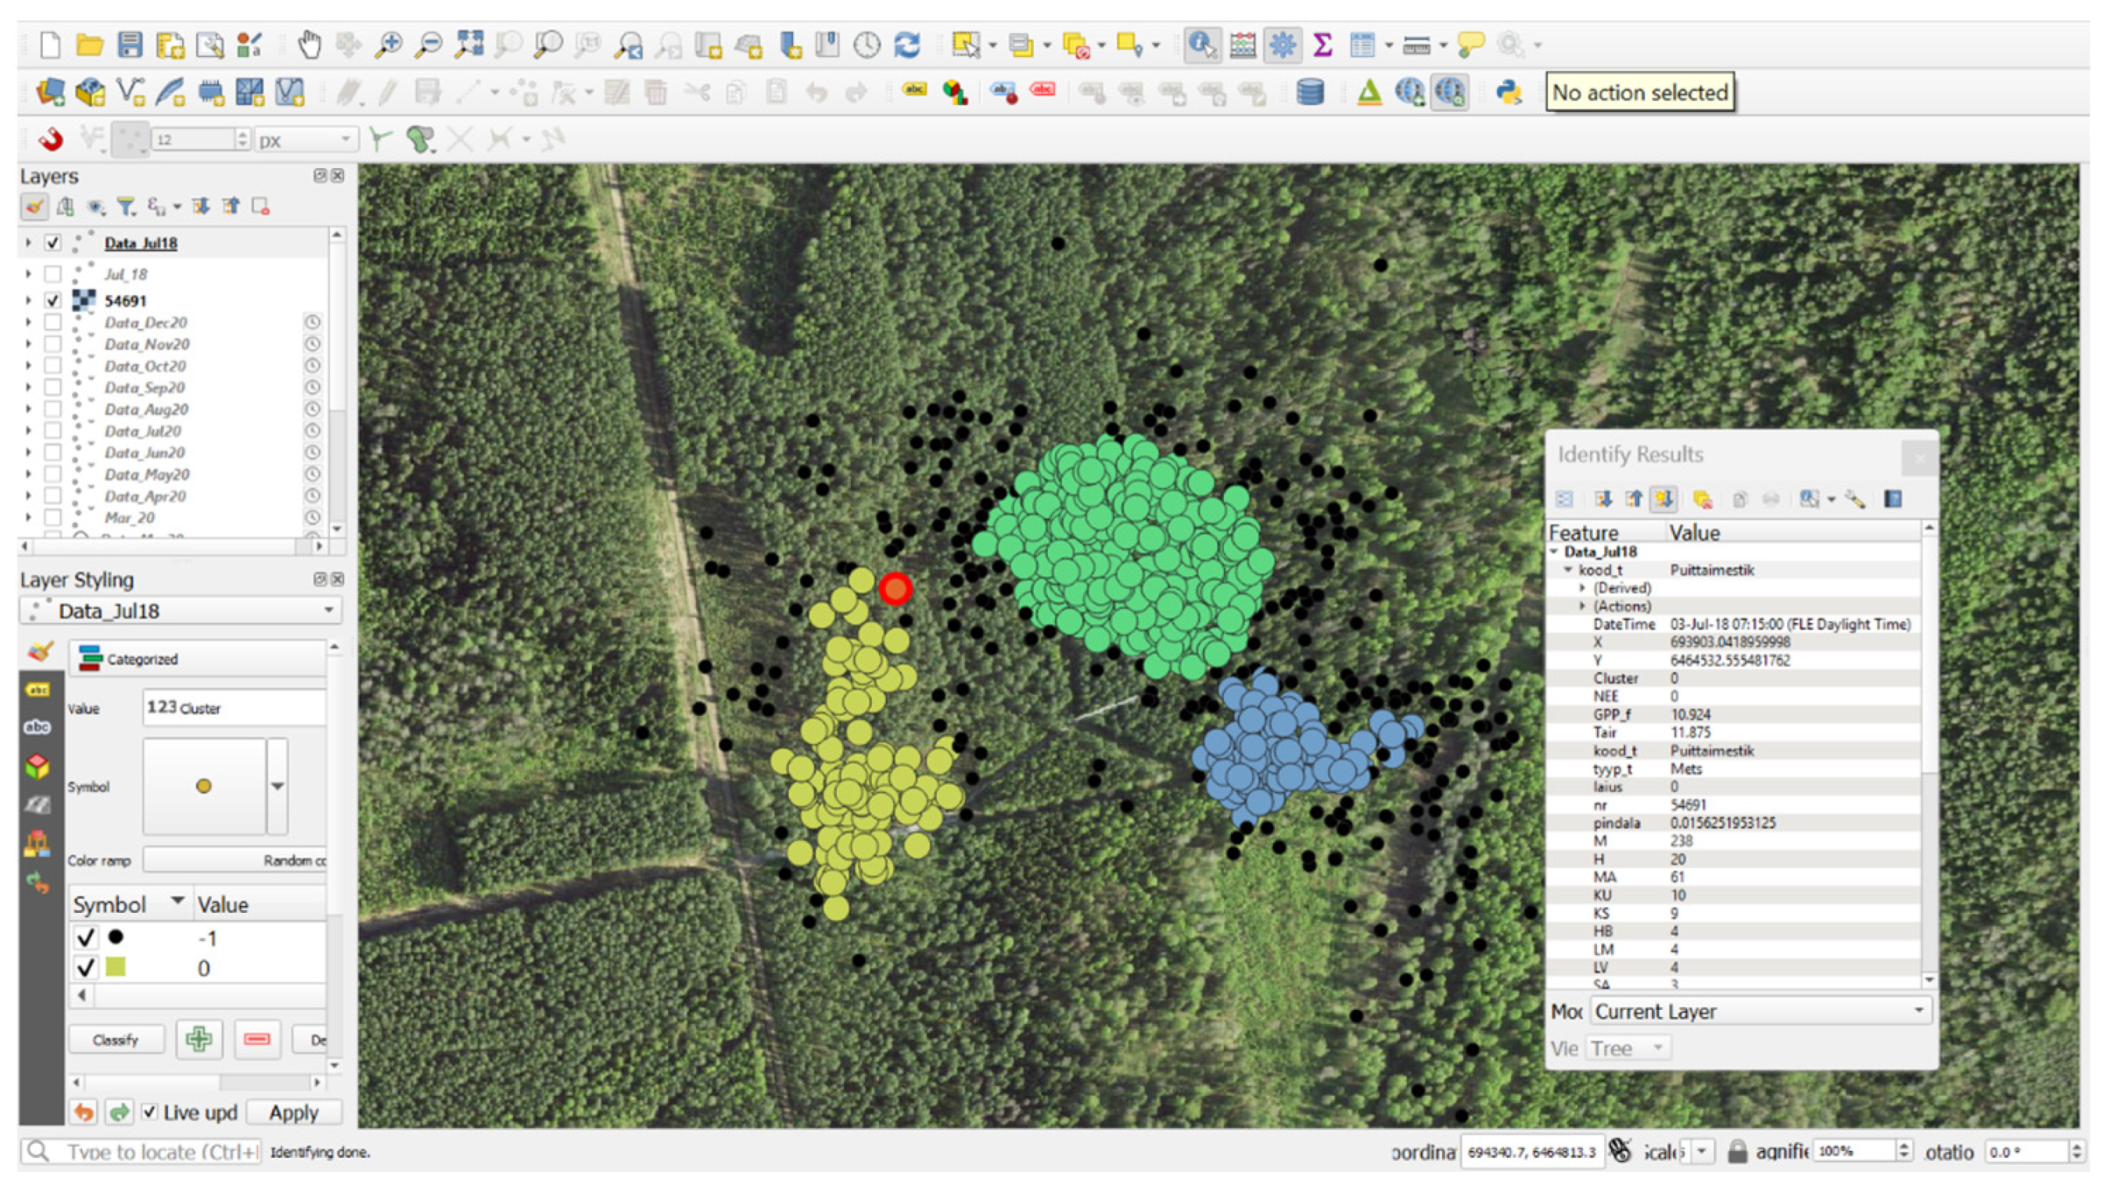Click the Apply button
The image size is (2103, 1193).
[292, 1112]
